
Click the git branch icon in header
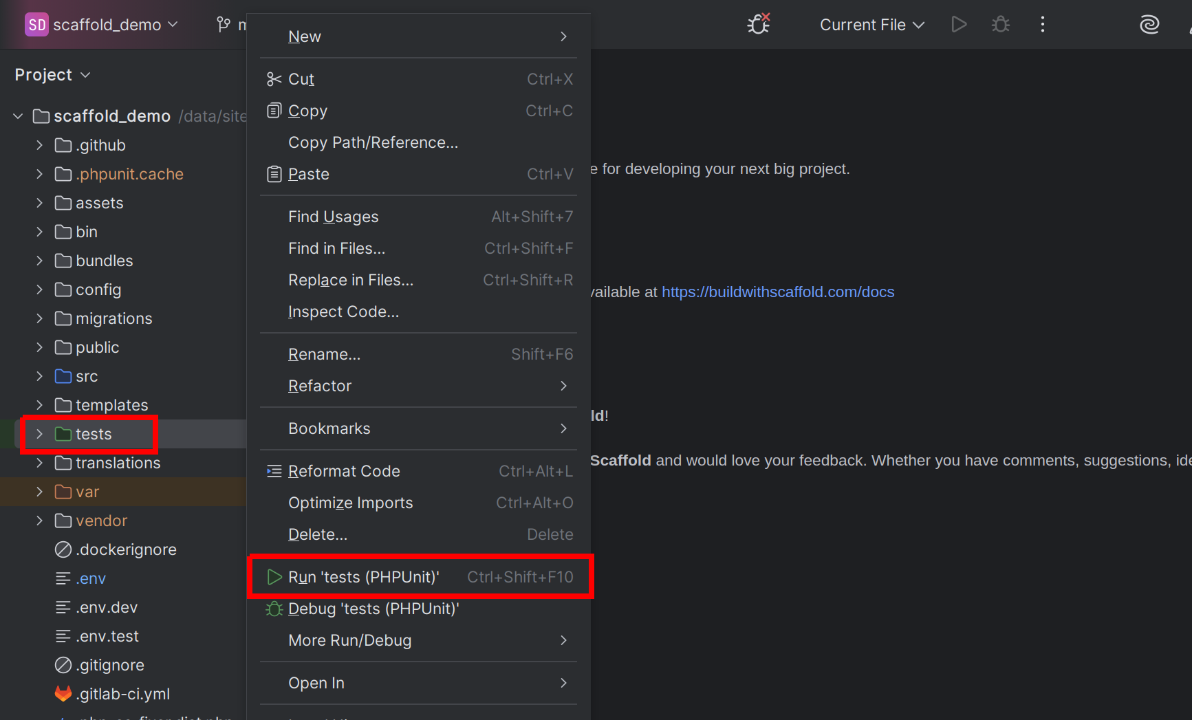(x=224, y=25)
